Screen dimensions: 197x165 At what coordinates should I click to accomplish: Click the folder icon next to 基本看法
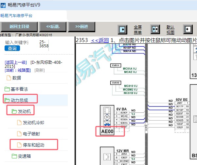click(7, 89)
